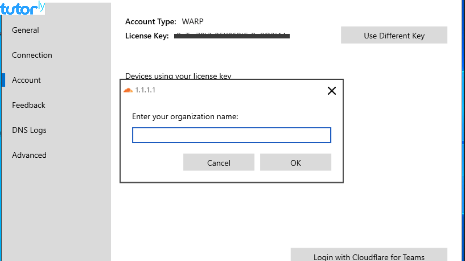465x261 pixels.
Task: Select the Account tab in sidebar
Action: tap(26, 80)
